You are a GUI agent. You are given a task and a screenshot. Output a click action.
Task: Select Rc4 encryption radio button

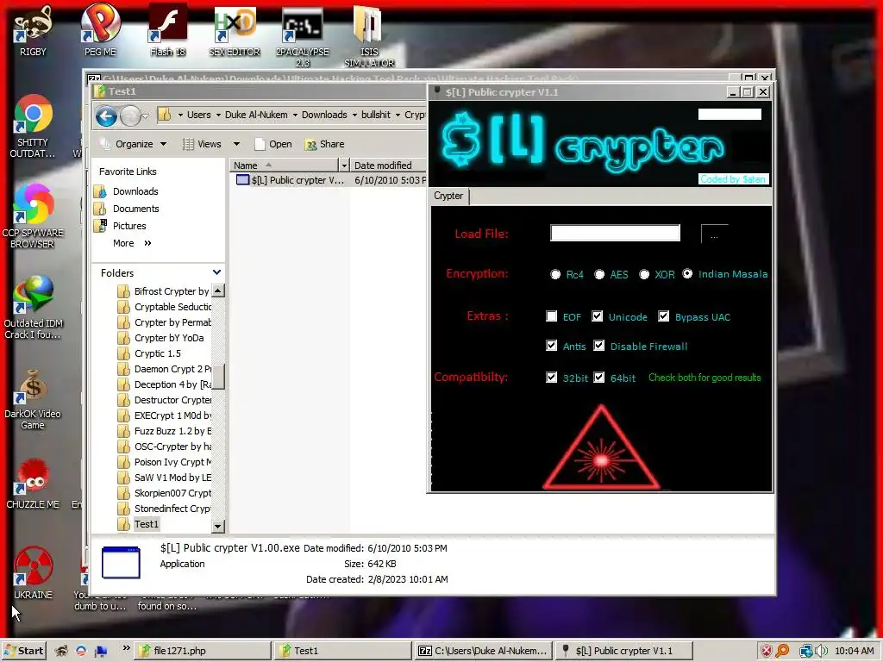tap(555, 274)
